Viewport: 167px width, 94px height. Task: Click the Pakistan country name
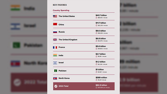point(62,71)
